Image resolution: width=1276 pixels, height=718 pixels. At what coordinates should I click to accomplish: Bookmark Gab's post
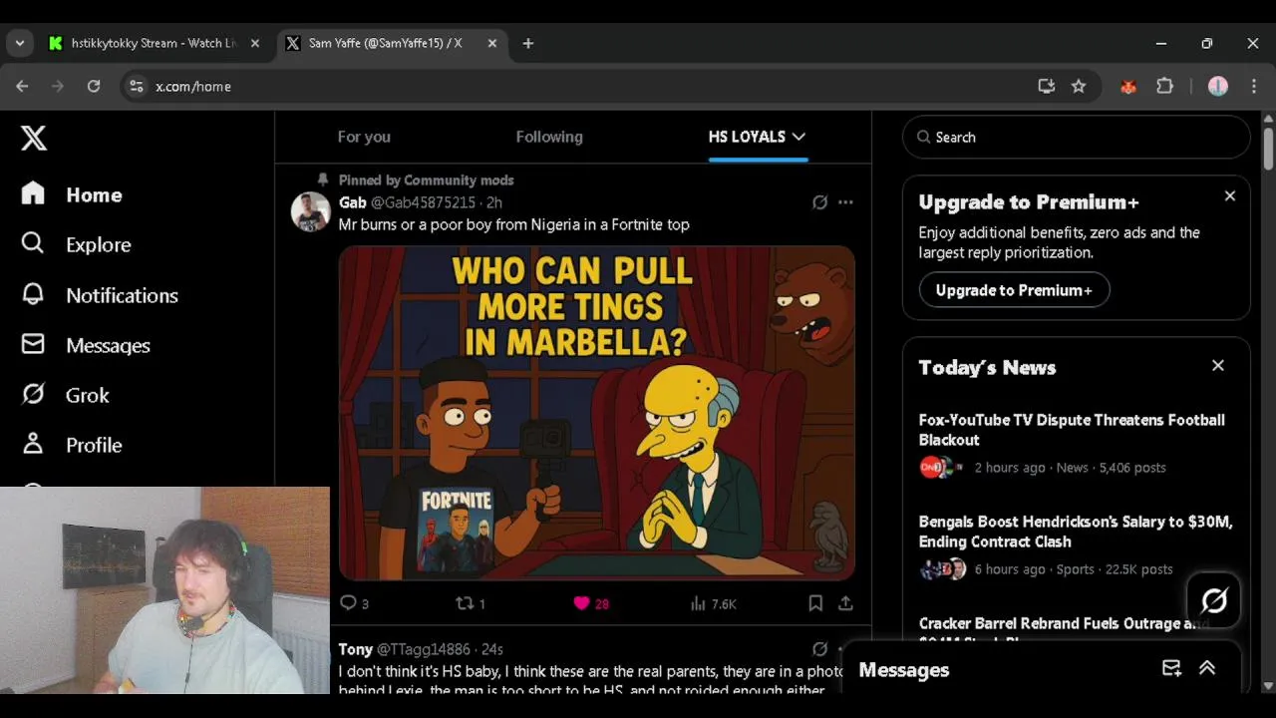[815, 603]
